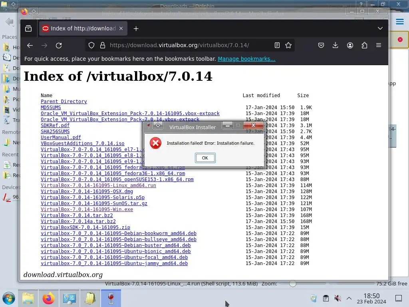The width and height of the screenshot is (409, 307).
Task: Open the Firefox downloads panel icon
Action: click(336, 46)
